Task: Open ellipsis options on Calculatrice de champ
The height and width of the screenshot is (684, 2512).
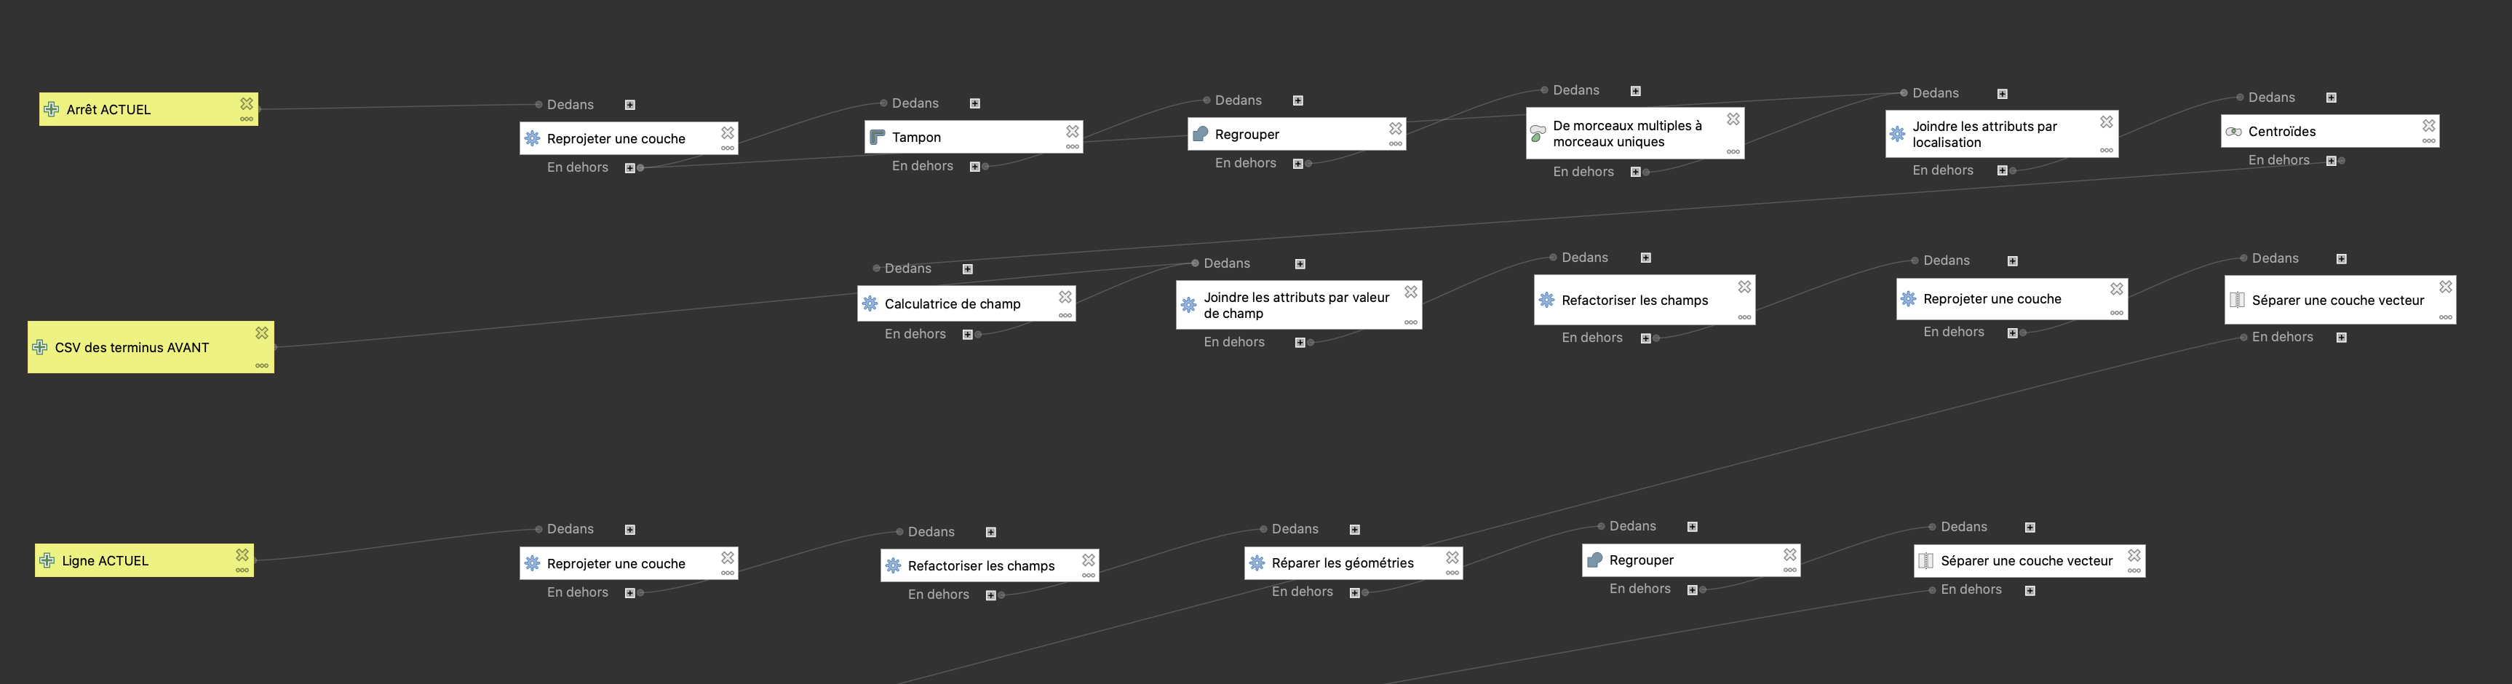Action: [x=1065, y=315]
